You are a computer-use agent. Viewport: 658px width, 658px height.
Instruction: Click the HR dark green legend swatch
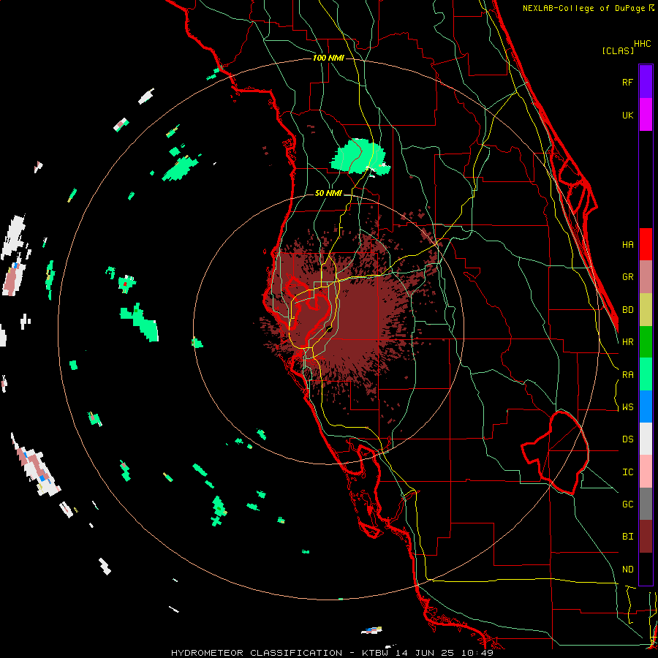point(646,342)
